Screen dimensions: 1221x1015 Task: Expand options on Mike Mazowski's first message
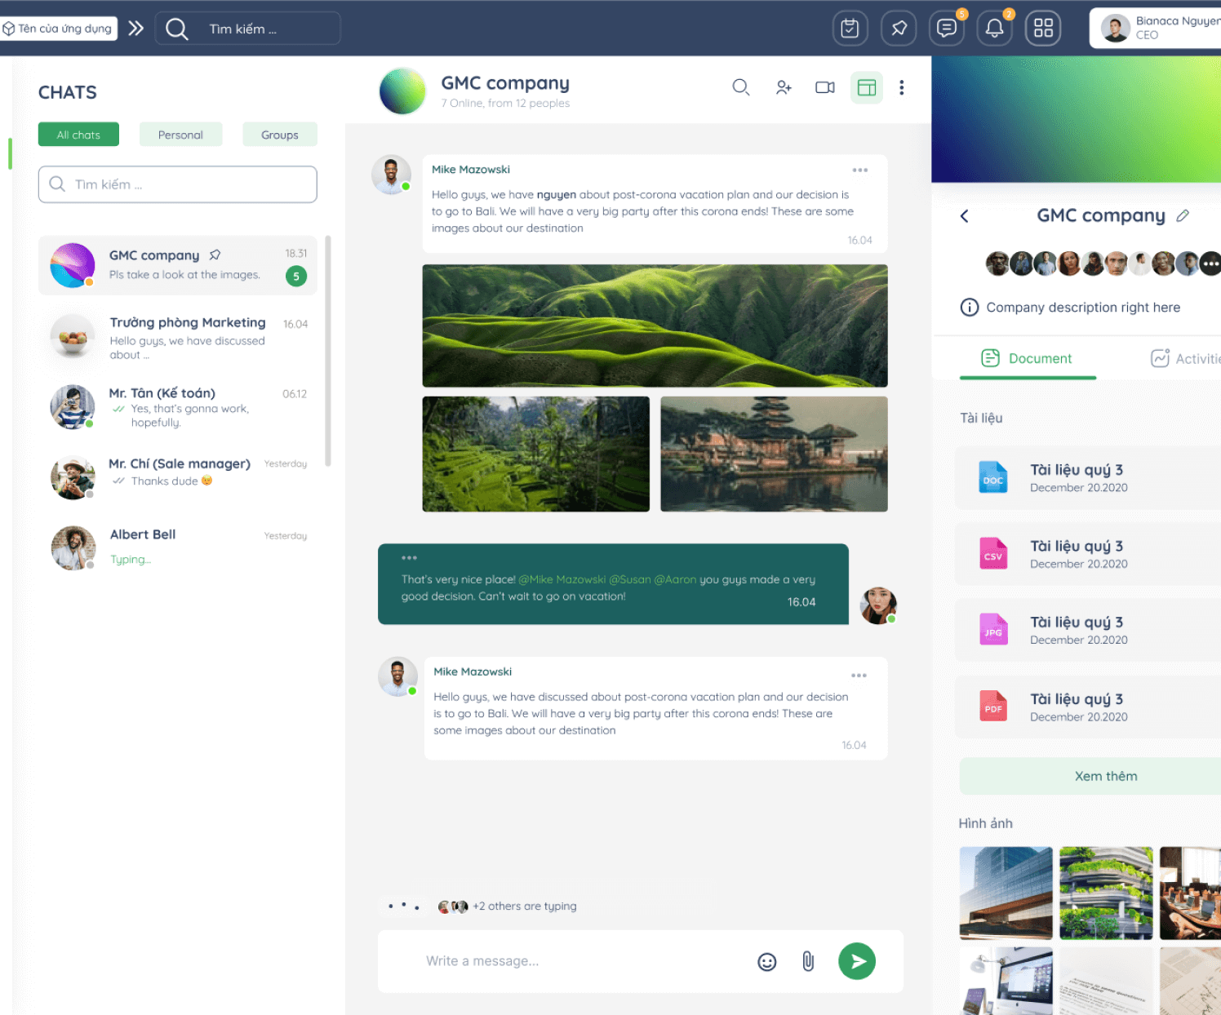(859, 170)
